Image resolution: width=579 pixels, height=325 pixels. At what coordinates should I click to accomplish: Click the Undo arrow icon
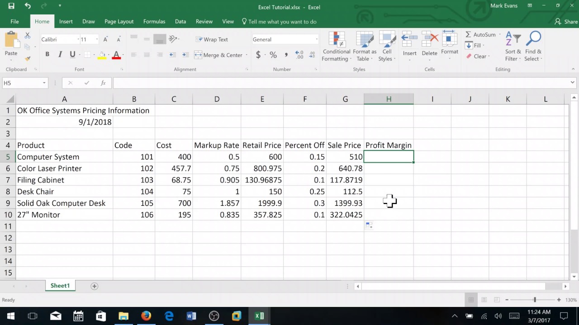click(x=28, y=6)
